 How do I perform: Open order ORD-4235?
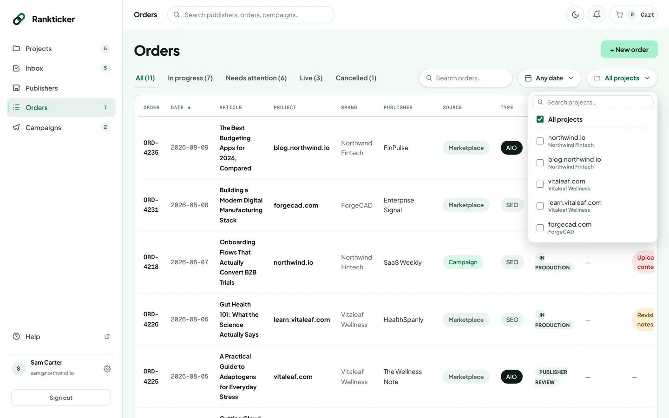pyautogui.click(x=151, y=148)
